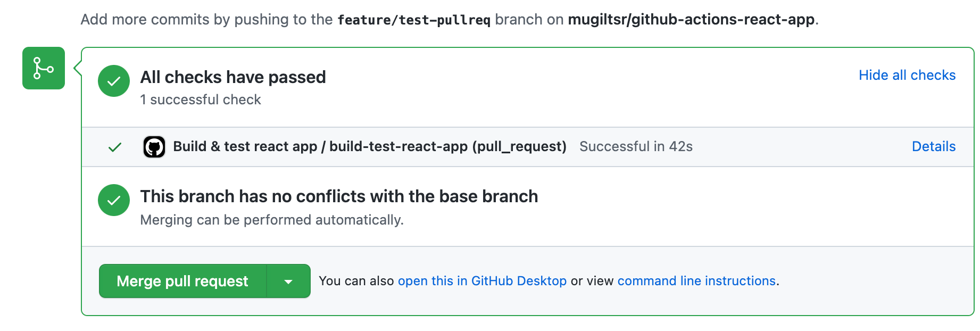Open this in GitHub Desktop link
Screen dimensions: 980x331
tap(482, 281)
